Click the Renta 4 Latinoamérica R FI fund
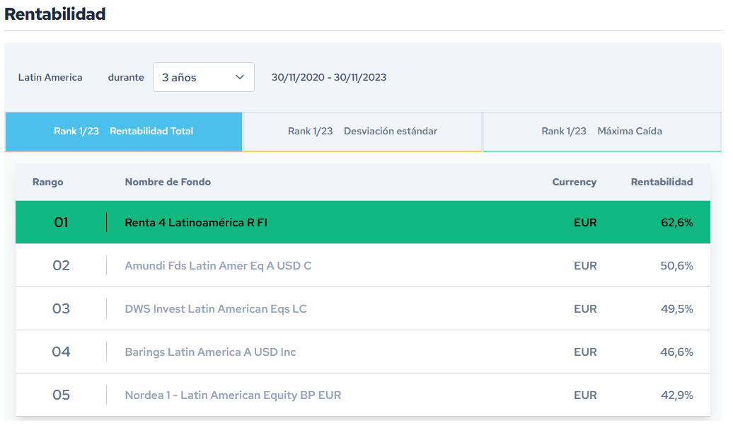733x440 pixels. click(x=196, y=222)
